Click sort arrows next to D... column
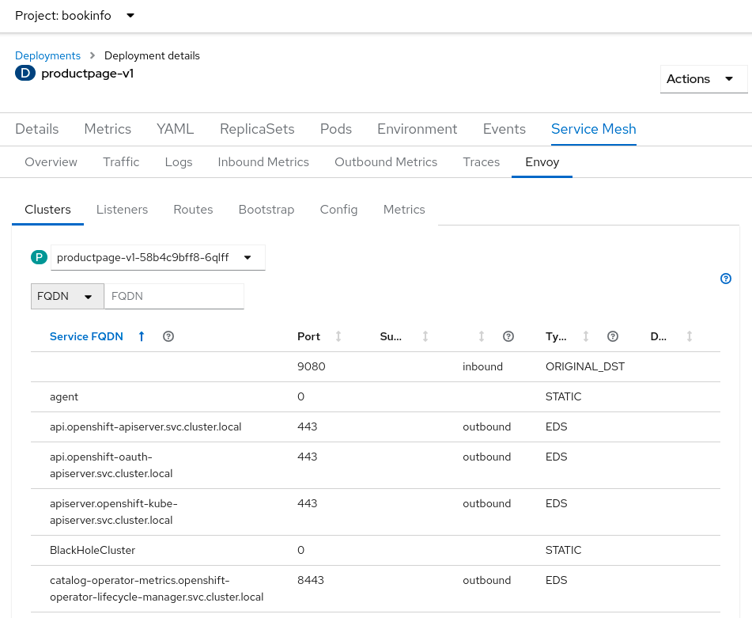Viewport: 752px width, 618px height. (690, 336)
